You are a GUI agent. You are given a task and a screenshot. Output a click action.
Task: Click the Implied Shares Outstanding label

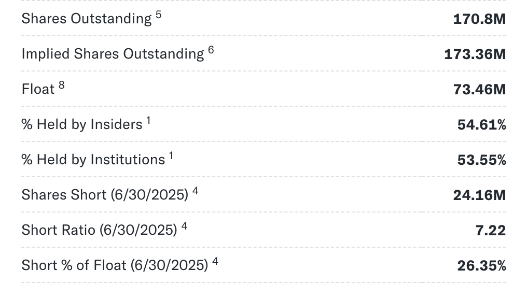(x=113, y=54)
